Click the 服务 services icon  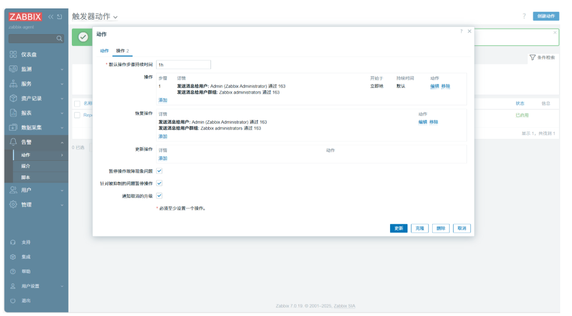[x=13, y=83]
